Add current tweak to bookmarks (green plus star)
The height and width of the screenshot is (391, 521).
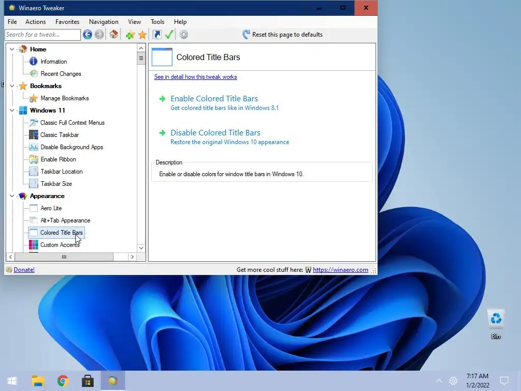coord(130,35)
